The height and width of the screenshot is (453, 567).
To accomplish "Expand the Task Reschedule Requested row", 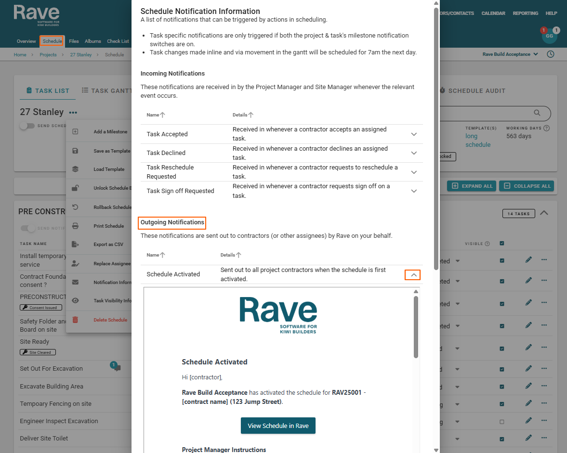I will (x=414, y=172).
